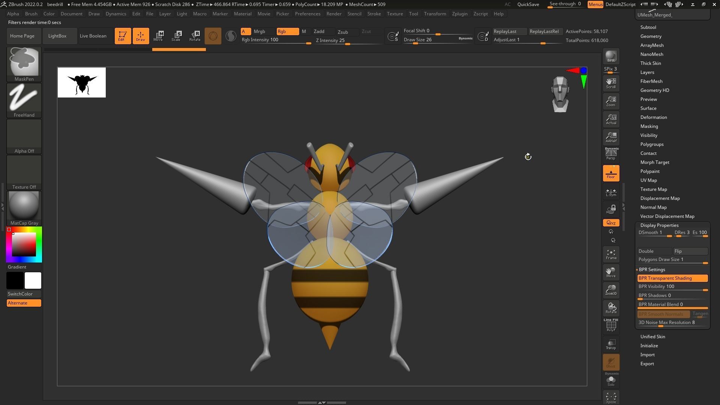Viewport: 720px width, 405px height.
Task: Click the D dynamic size icon
Action: pos(483,36)
